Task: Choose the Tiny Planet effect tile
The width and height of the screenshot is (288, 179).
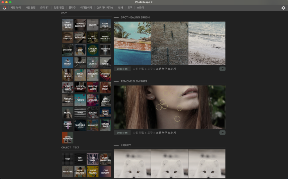Action: click(x=67, y=62)
